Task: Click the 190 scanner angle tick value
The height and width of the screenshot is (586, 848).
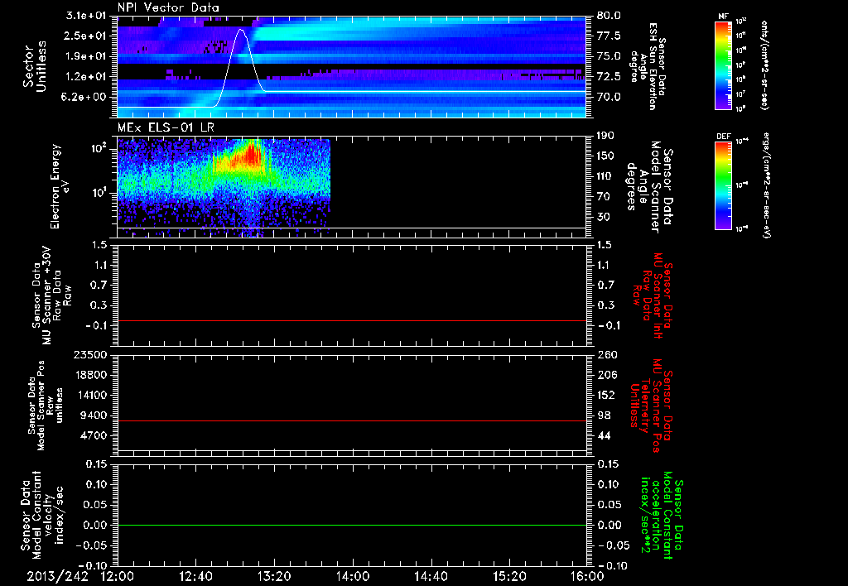Action: pyautogui.click(x=606, y=136)
